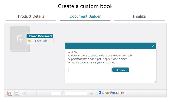Click the file path input field
This screenshot has width=170, height=102.
coord(90,70)
